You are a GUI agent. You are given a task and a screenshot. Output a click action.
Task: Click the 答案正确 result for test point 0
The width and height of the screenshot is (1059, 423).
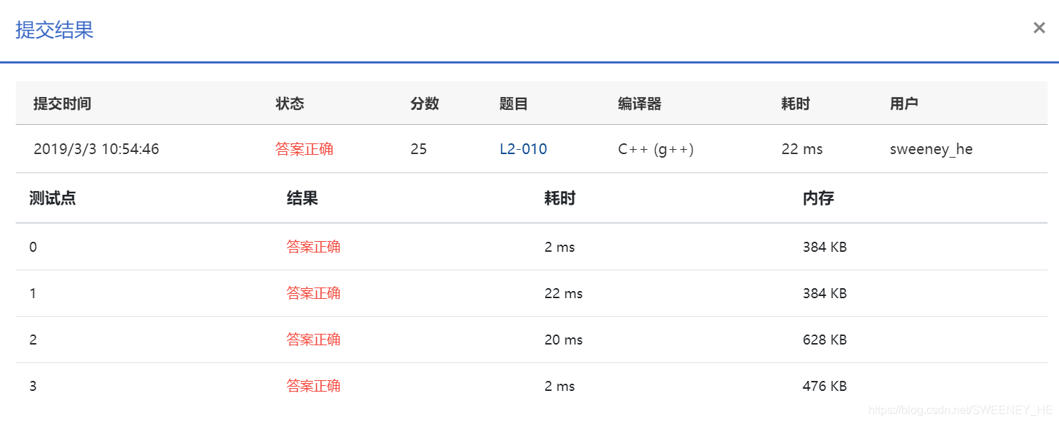click(313, 247)
